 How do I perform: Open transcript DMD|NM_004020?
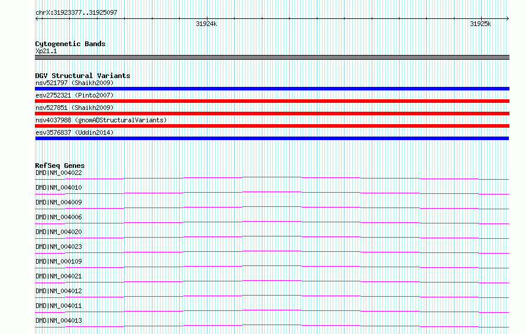(x=59, y=232)
